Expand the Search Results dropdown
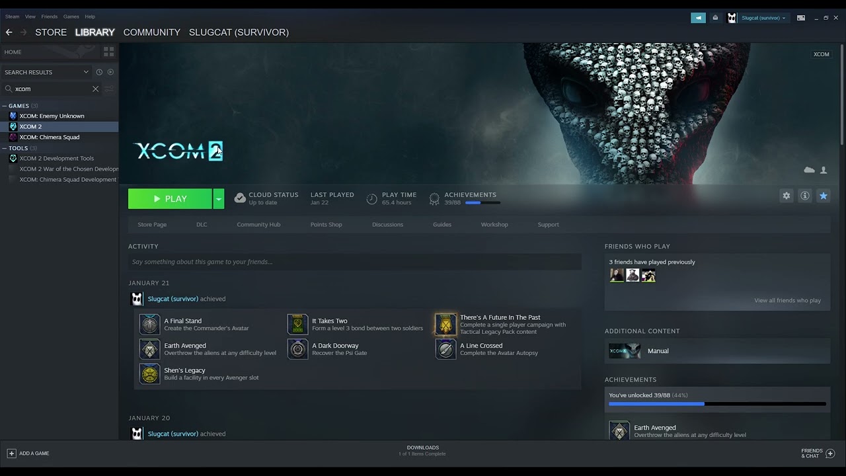This screenshot has height=476, width=846. coord(86,72)
